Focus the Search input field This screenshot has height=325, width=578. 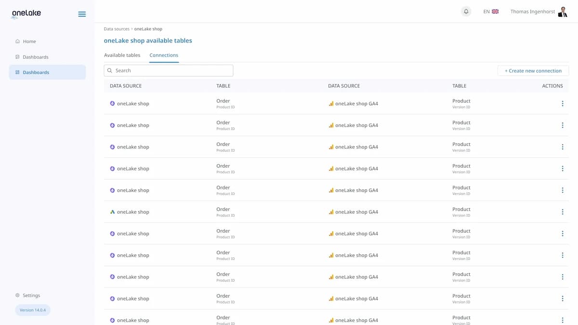[x=172, y=70]
